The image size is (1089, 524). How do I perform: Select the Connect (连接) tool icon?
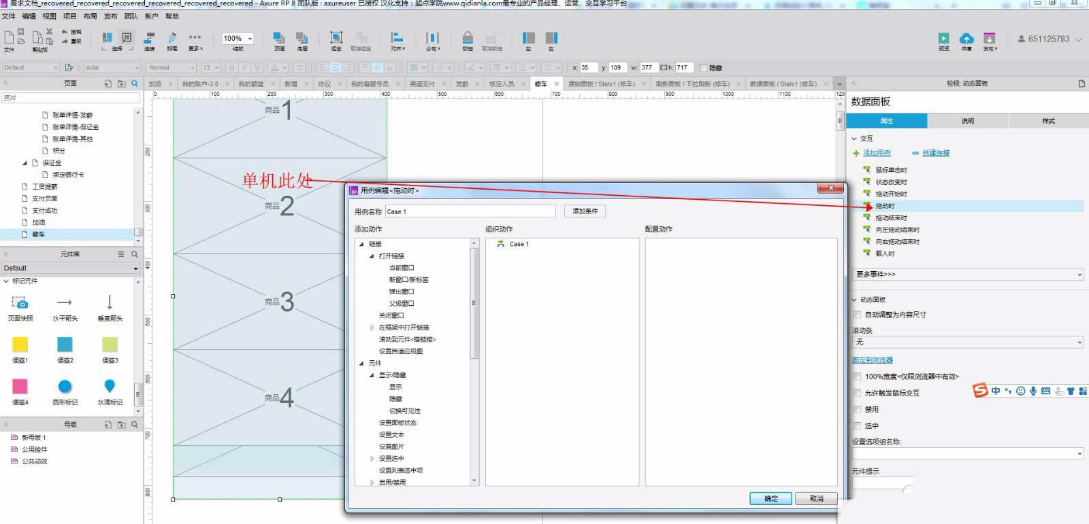150,38
